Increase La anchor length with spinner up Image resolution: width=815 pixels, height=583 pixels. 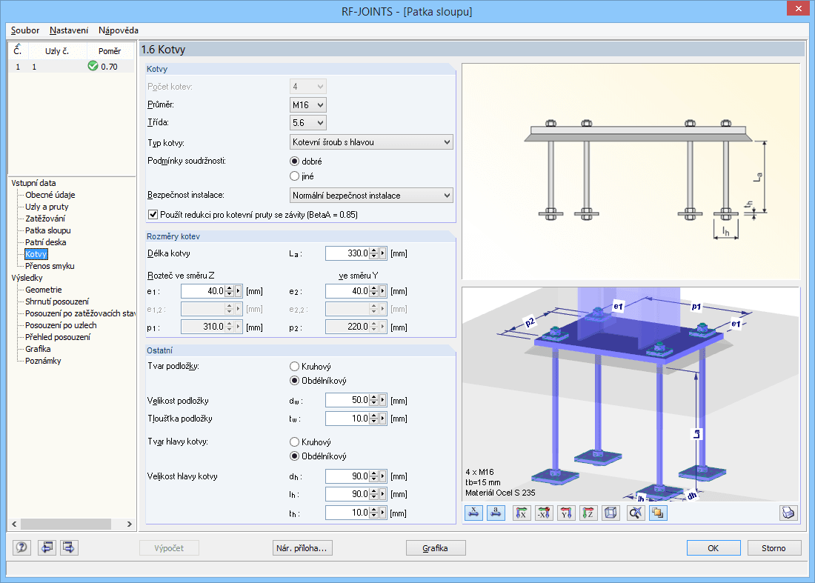373,251
